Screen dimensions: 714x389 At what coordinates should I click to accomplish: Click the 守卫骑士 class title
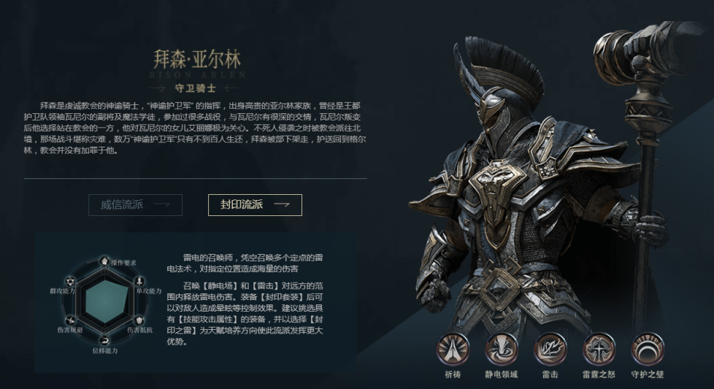(x=196, y=88)
